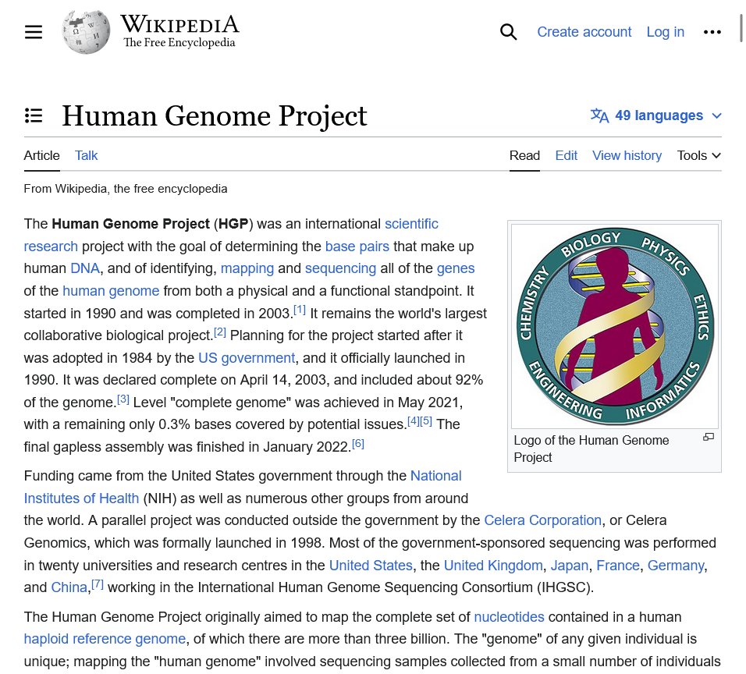Open the more options ellipsis menu
Viewport: 746px width, 674px height.
click(712, 32)
